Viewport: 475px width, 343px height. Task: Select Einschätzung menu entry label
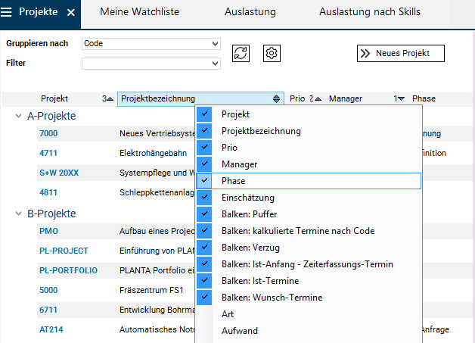coord(248,198)
